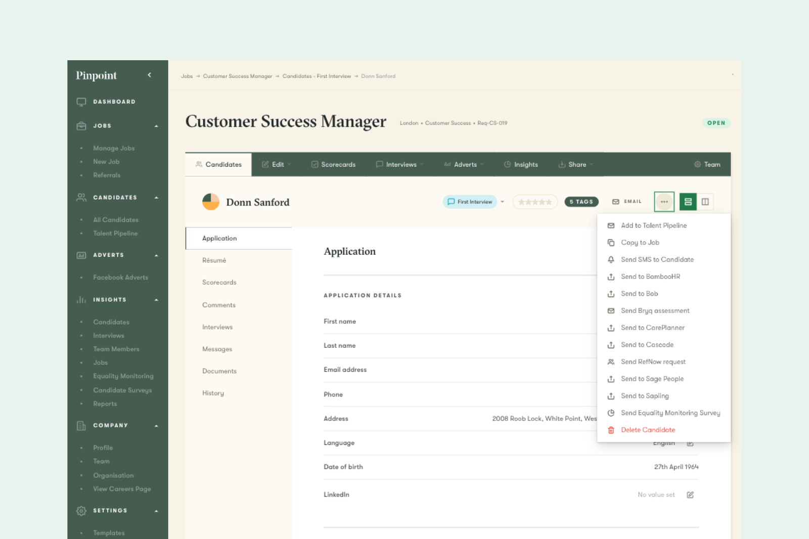Set a star rating for Donn Sanford

coord(534,201)
